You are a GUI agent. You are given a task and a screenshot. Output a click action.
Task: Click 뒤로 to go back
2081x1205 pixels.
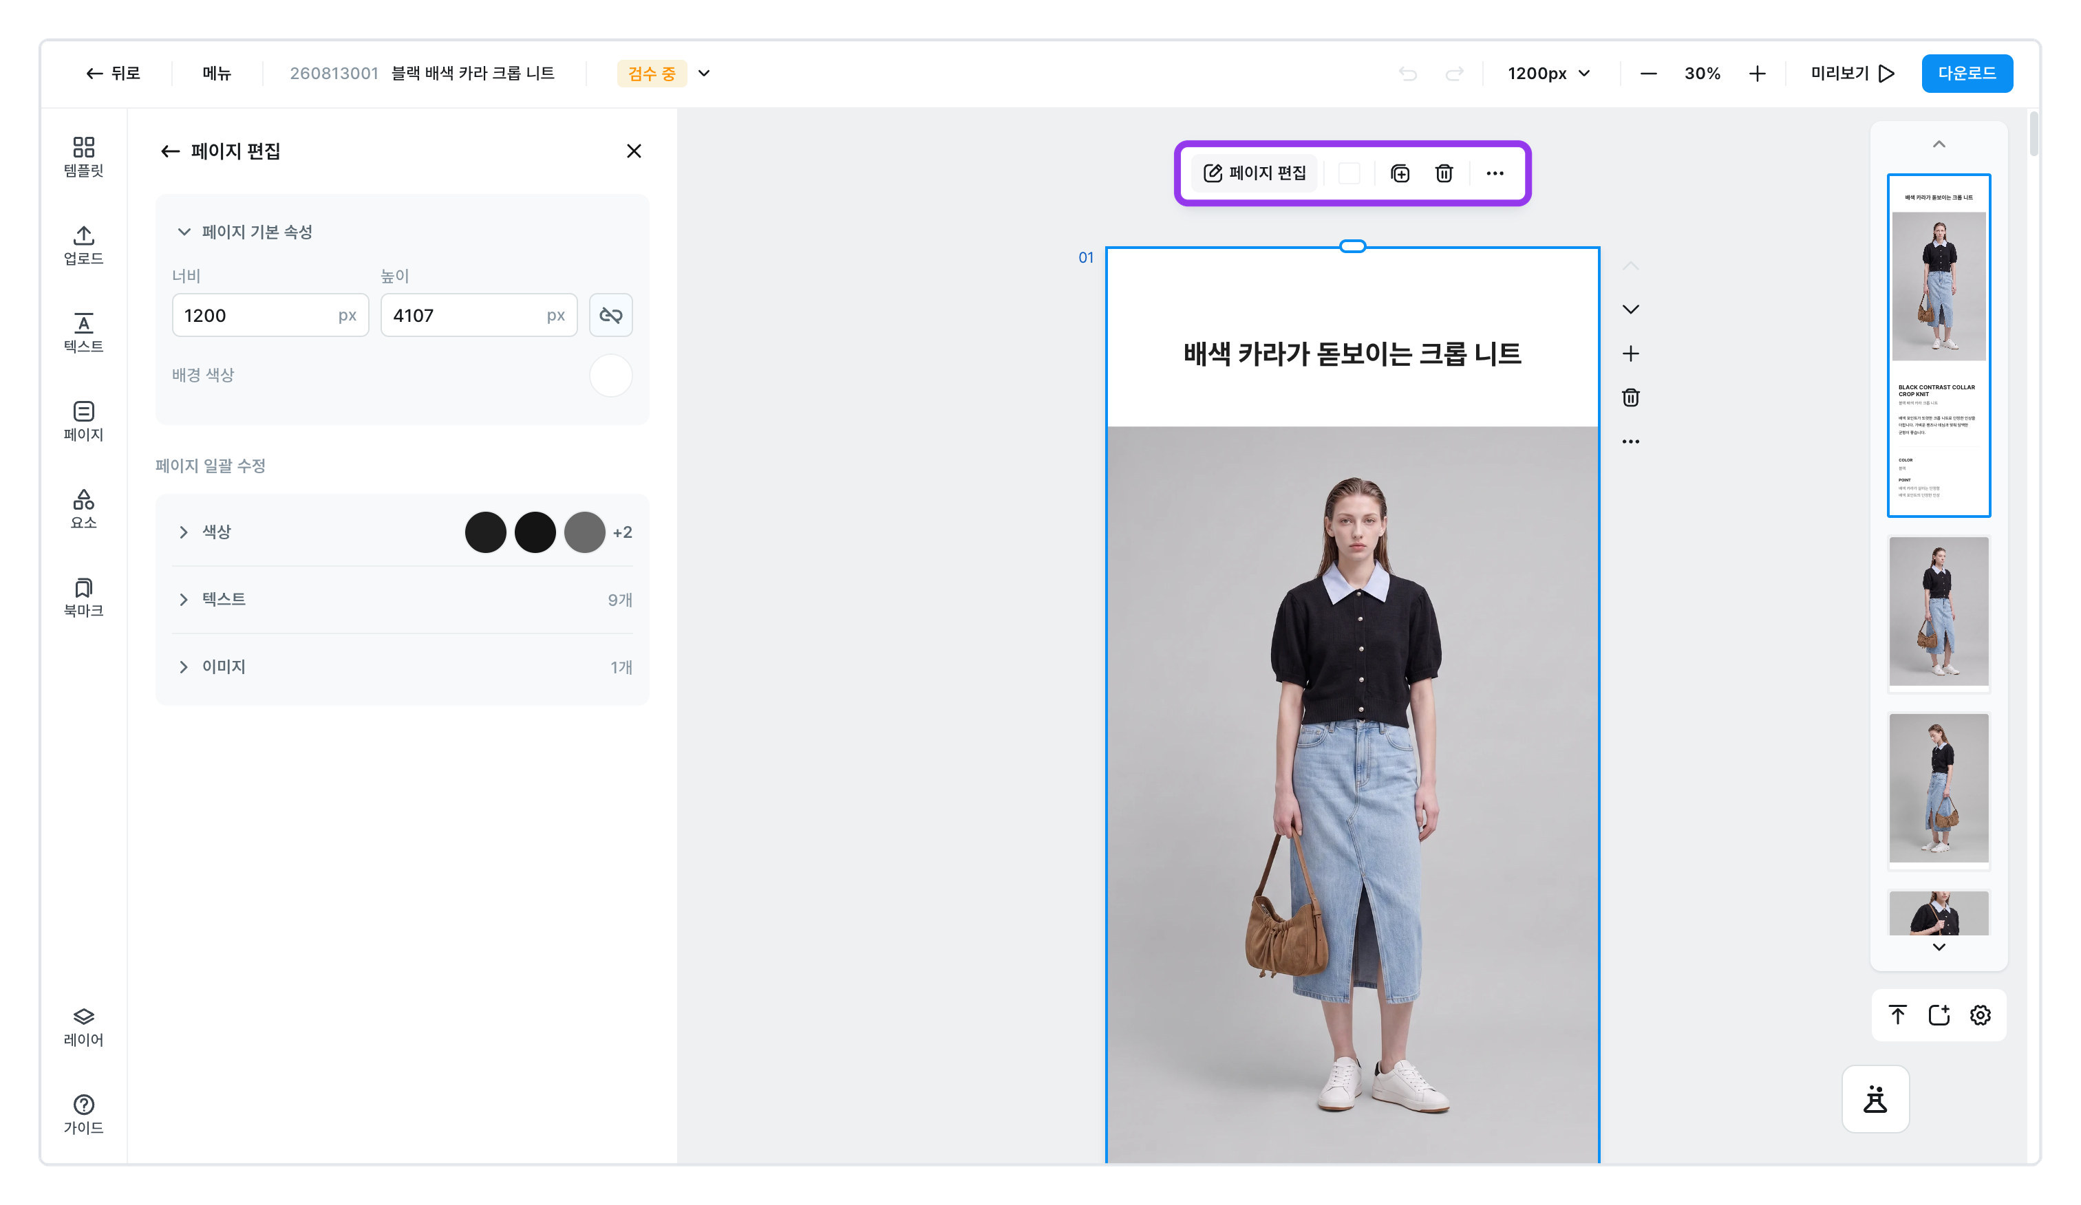(x=113, y=74)
